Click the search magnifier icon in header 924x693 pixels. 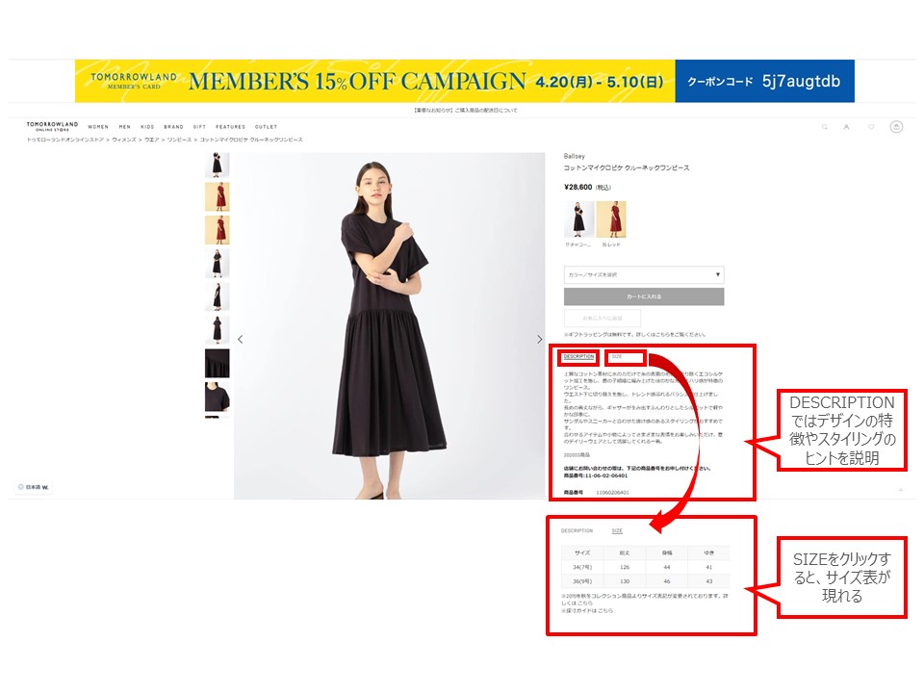(825, 127)
